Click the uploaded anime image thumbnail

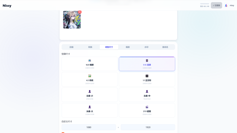coord(72,20)
